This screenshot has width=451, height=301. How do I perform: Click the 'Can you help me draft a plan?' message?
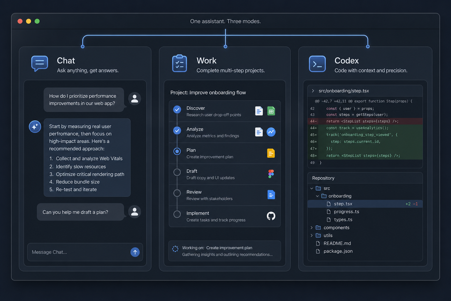[x=80, y=212]
